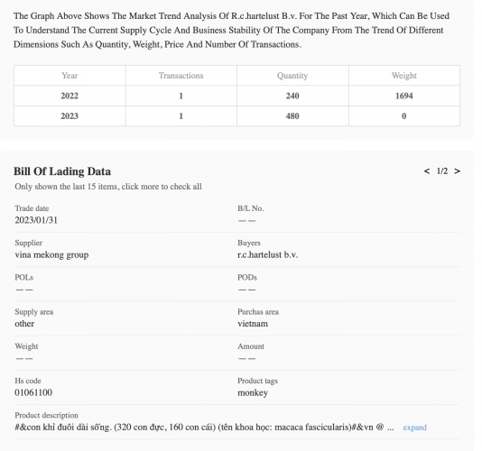The image size is (482, 451).
Task: Click the macaca fascicularis product description text
Action: click(x=204, y=428)
